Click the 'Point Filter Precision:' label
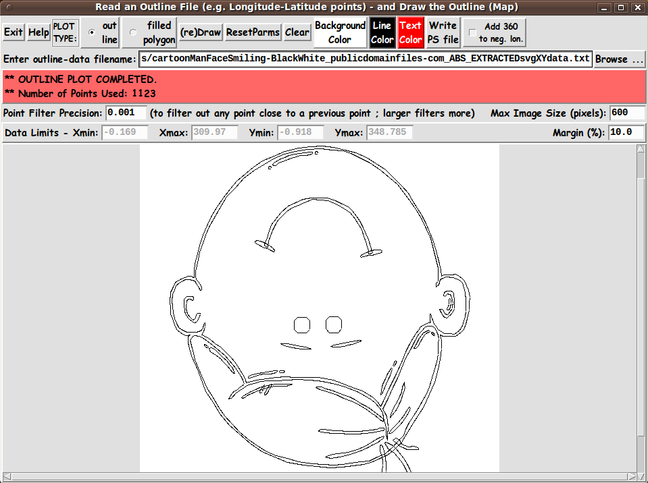Image resolution: width=648 pixels, height=483 pixels. pos(53,113)
